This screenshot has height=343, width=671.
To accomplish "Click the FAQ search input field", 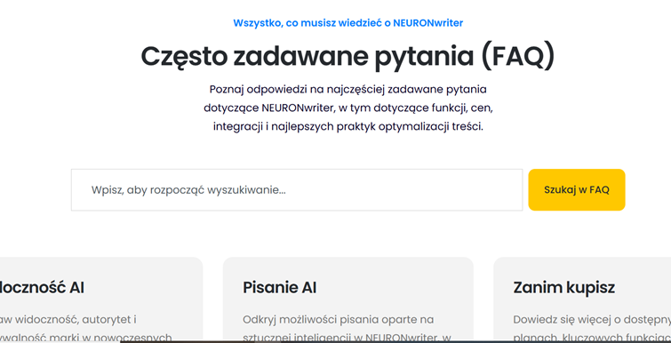I will coord(297,190).
